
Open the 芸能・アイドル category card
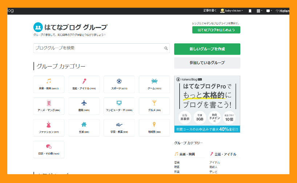(x=84, y=84)
